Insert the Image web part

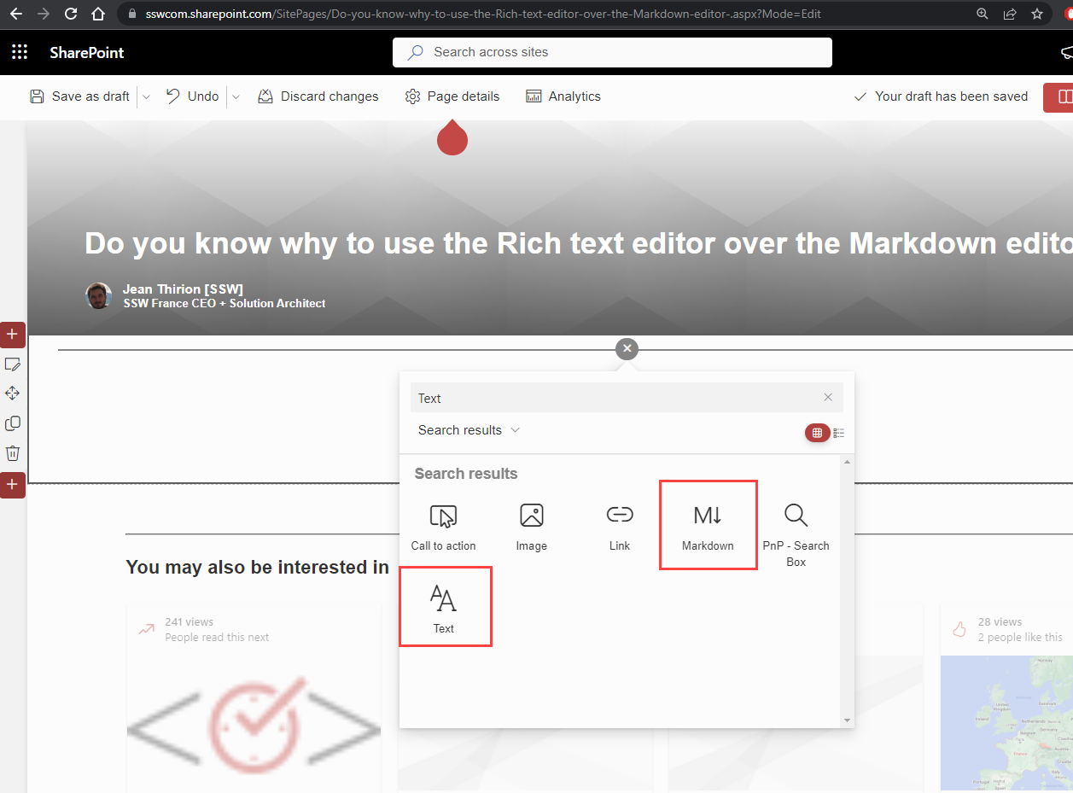tap(531, 527)
